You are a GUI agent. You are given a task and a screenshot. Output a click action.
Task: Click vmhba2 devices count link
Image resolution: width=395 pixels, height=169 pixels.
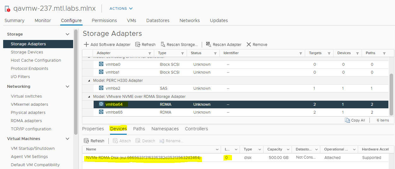point(343,88)
